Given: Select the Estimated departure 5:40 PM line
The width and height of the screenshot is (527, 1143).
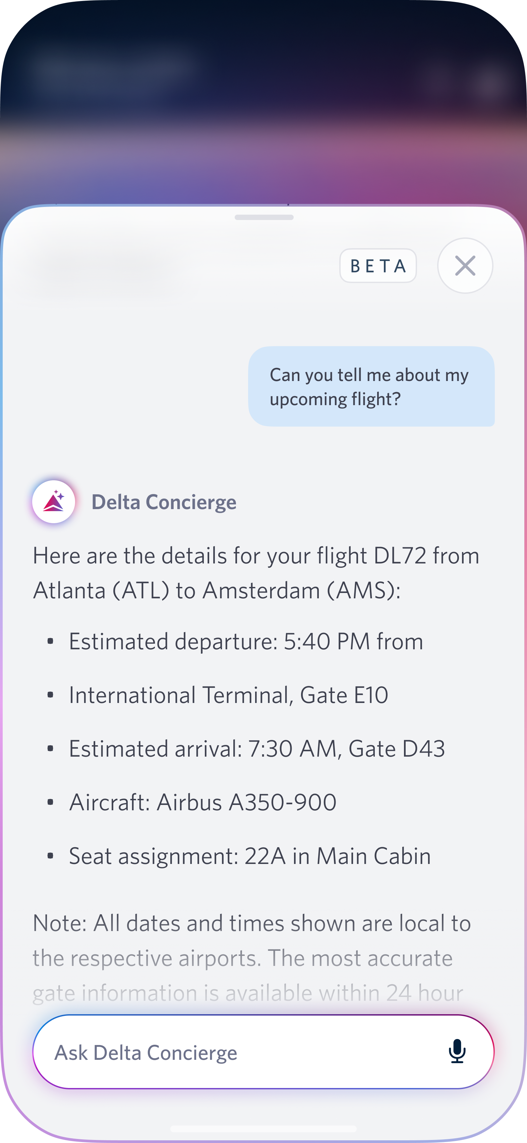Looking at the screenshot, I should (246, 642).
